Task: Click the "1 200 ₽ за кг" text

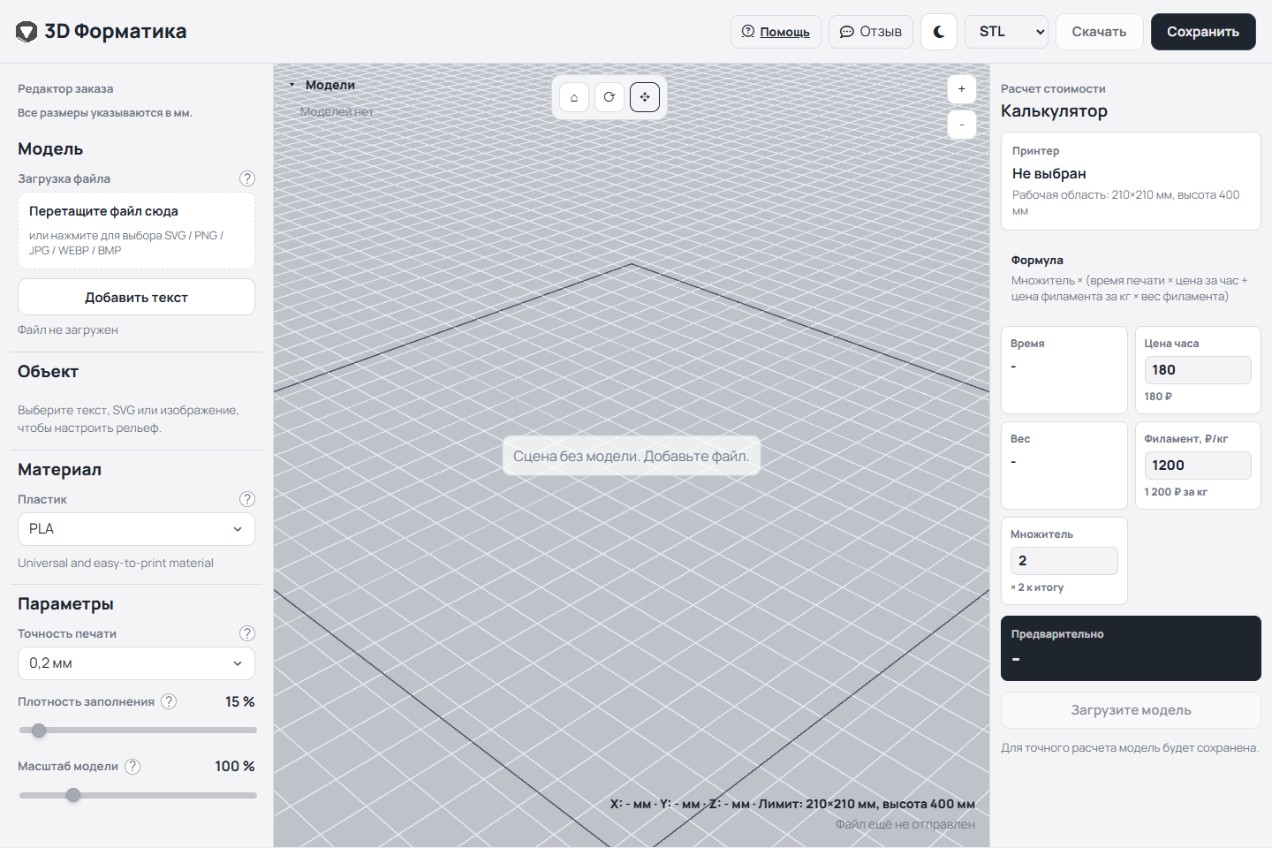Action: click(x=1176, y=492)
